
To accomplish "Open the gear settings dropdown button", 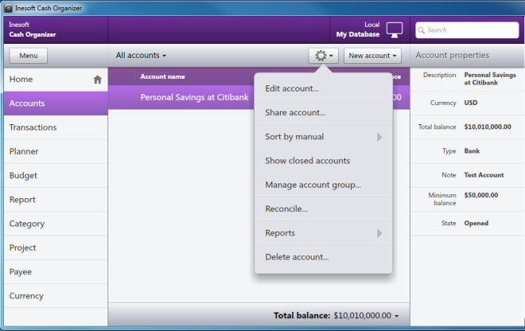I will click(x=324, y=56).
